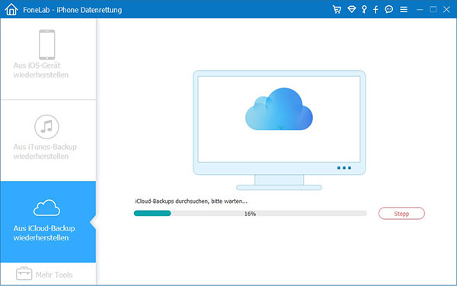This screenshot has height=286, width=457.
Task: Open the shopping cart purchase icon
Action: 337,9
